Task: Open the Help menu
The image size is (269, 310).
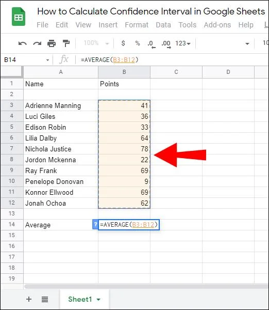Action: [246, 25]
